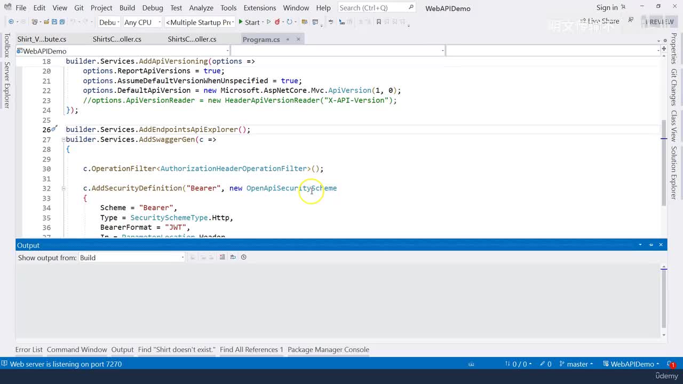683x384 pixels.
Task: Click the Open File folder icon
Action: coord(46,22)
